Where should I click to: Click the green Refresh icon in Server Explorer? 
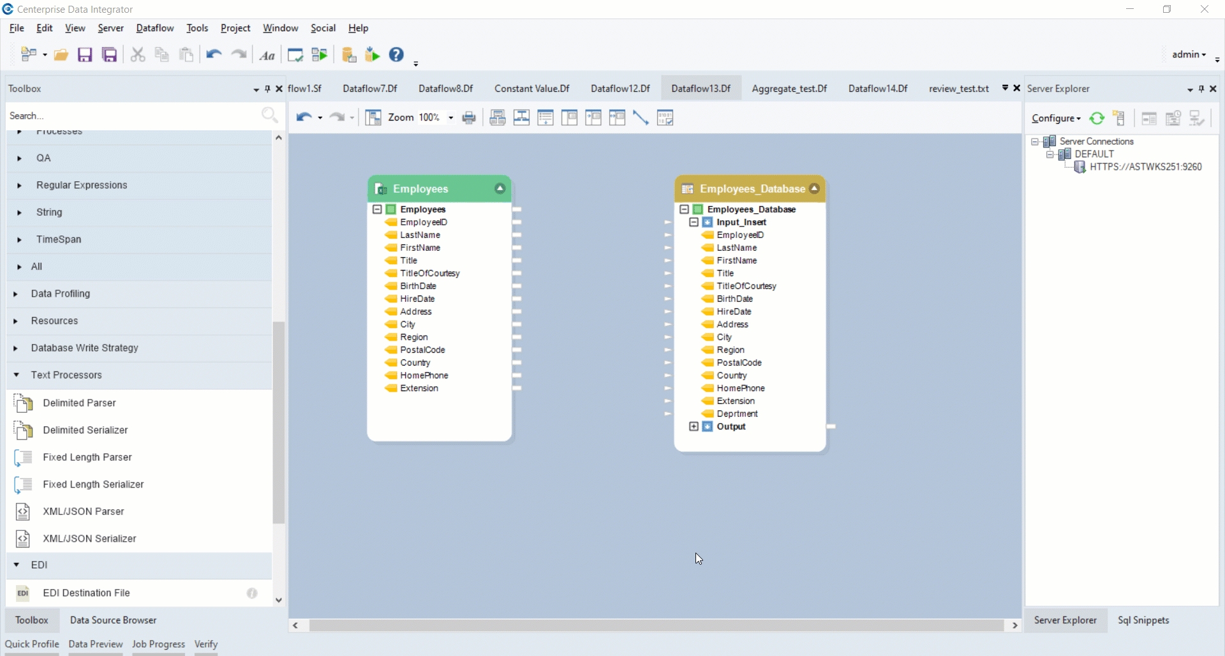(1097, 119)
